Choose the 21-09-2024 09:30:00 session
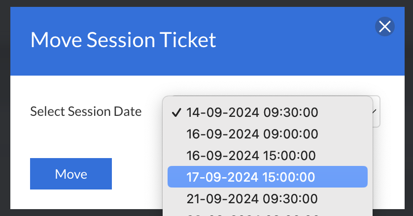Image resolution: width=413 pixels, height=216 pixels. point(252,198)
